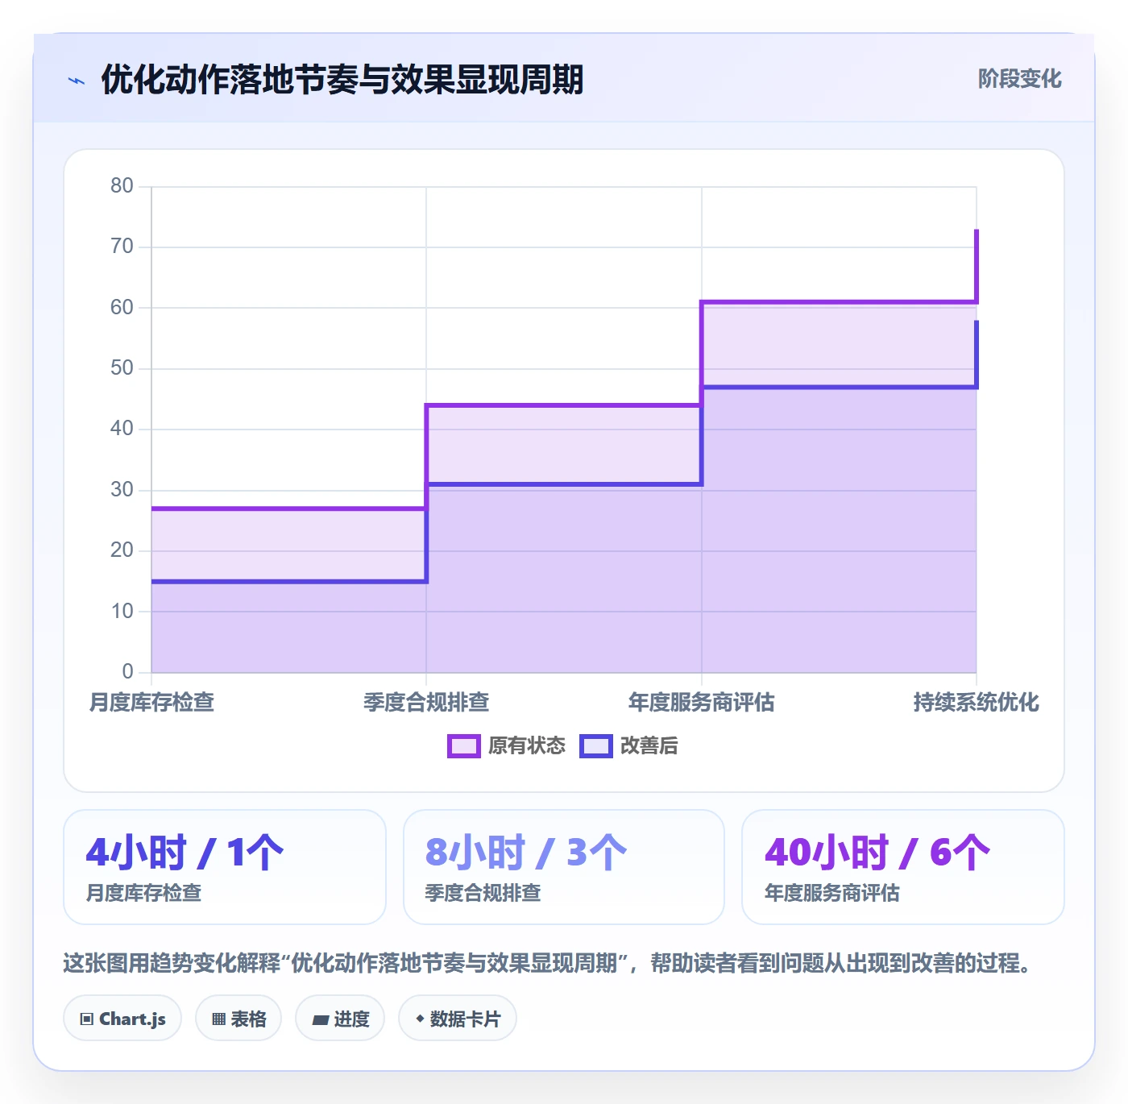Toggle the 原有状态 legend swatch
The height and width of the screenshot is (1104, 1128).
463,746
